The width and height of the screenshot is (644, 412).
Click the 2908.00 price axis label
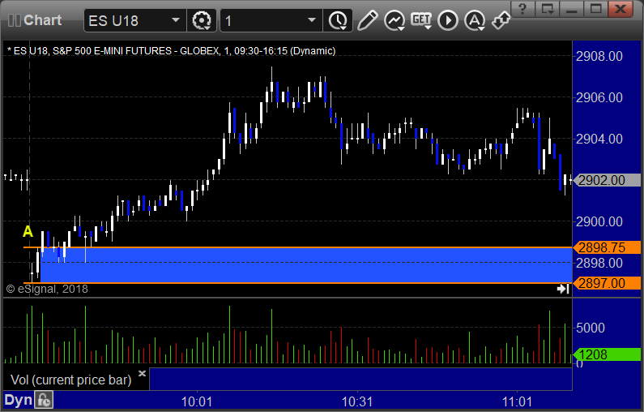[599, 56]
